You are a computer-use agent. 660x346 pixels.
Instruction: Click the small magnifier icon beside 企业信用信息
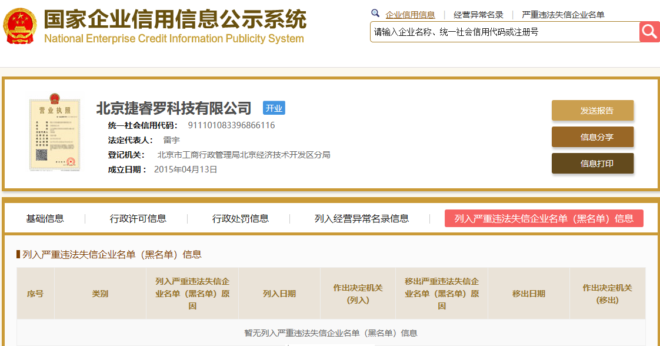coord(375,14)
